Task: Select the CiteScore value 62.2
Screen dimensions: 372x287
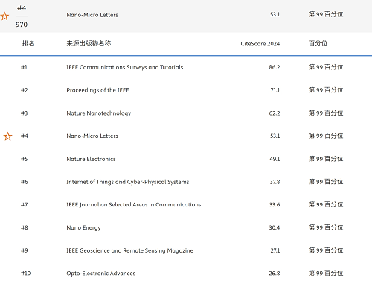Action: [275, 113]
